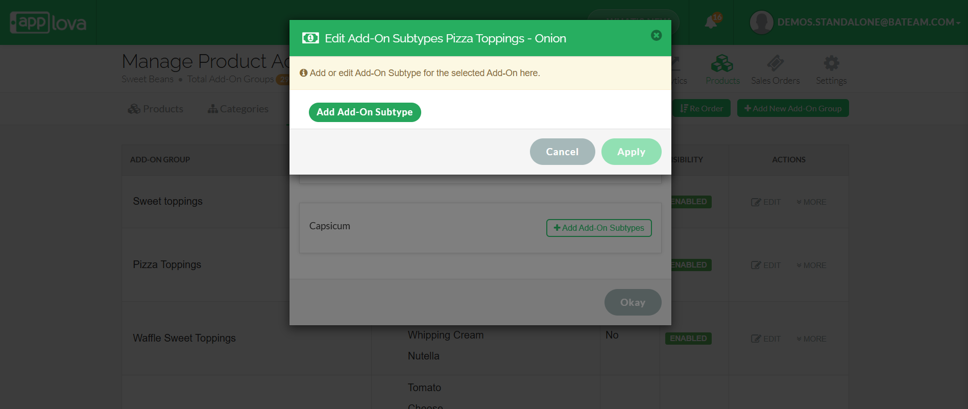The height and width of the screenshot is (409, 968).
Task: Edit the Sweet toppings group
Action: click(766, 202)
